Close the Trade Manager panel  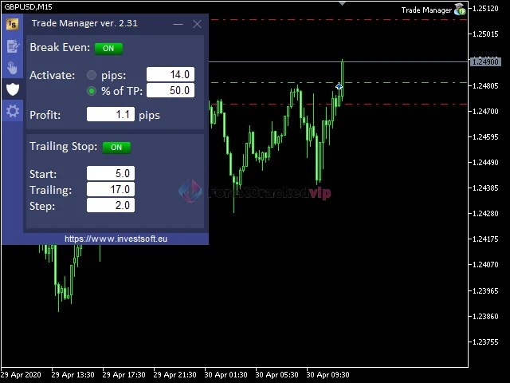point(198,24)
